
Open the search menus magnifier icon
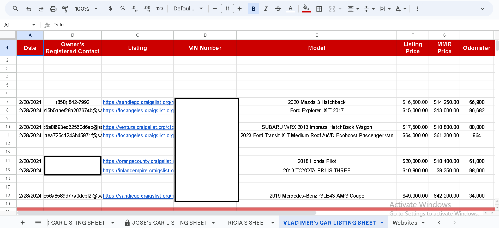pyautogui.click(x=15, y=9)
